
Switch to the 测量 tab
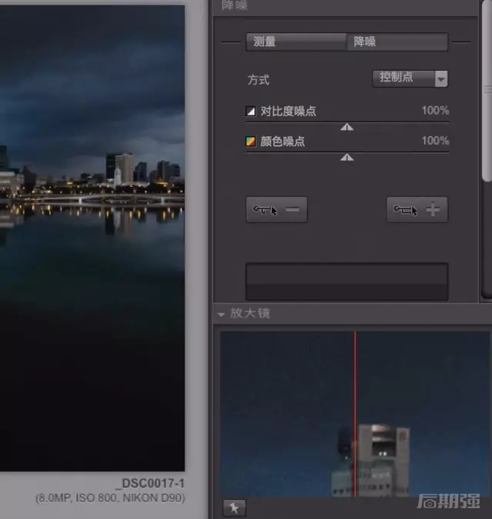(296, 42)
